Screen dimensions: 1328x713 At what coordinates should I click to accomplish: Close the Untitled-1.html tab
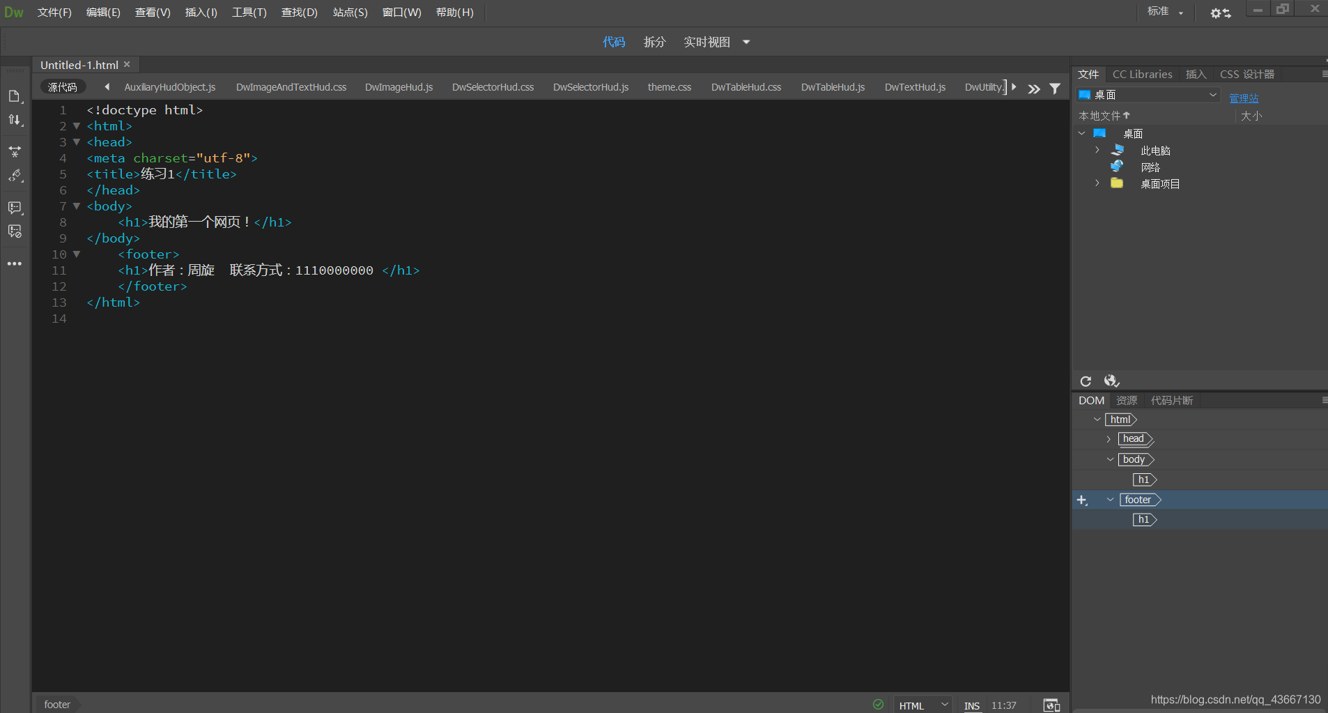coord(127,64)
